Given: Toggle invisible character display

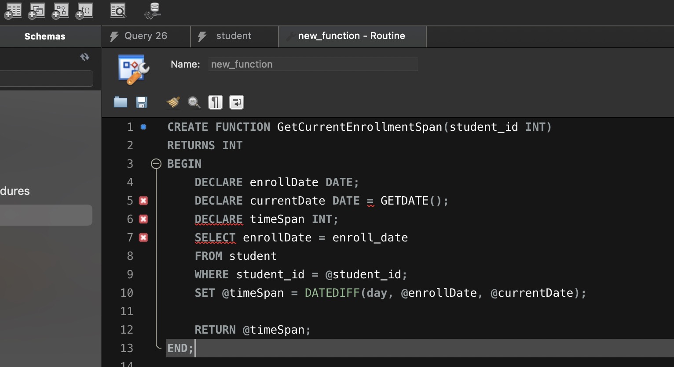Looking at the screenshot, I should (215, 102).
